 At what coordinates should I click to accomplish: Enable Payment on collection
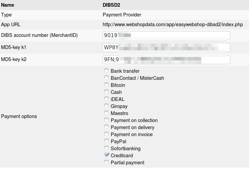pyautogui.click(x=106, y=120)
